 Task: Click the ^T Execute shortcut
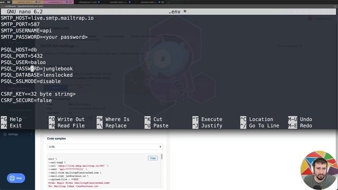208,119
